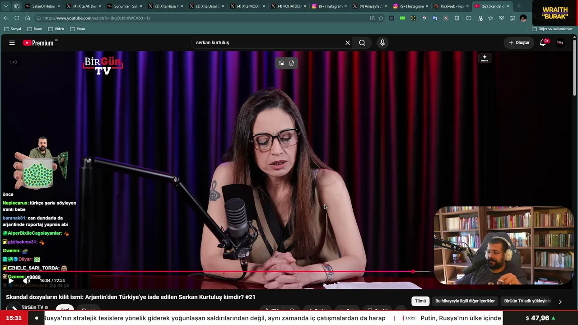This screenshot has width=578, height=325.
Task: Switch to the X'te Ali Den tab
Action: tap(84, 6)
